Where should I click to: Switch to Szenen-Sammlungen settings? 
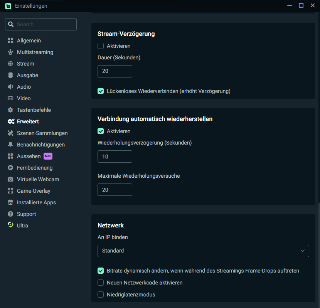pyautogui.click(x=10, y=133)
